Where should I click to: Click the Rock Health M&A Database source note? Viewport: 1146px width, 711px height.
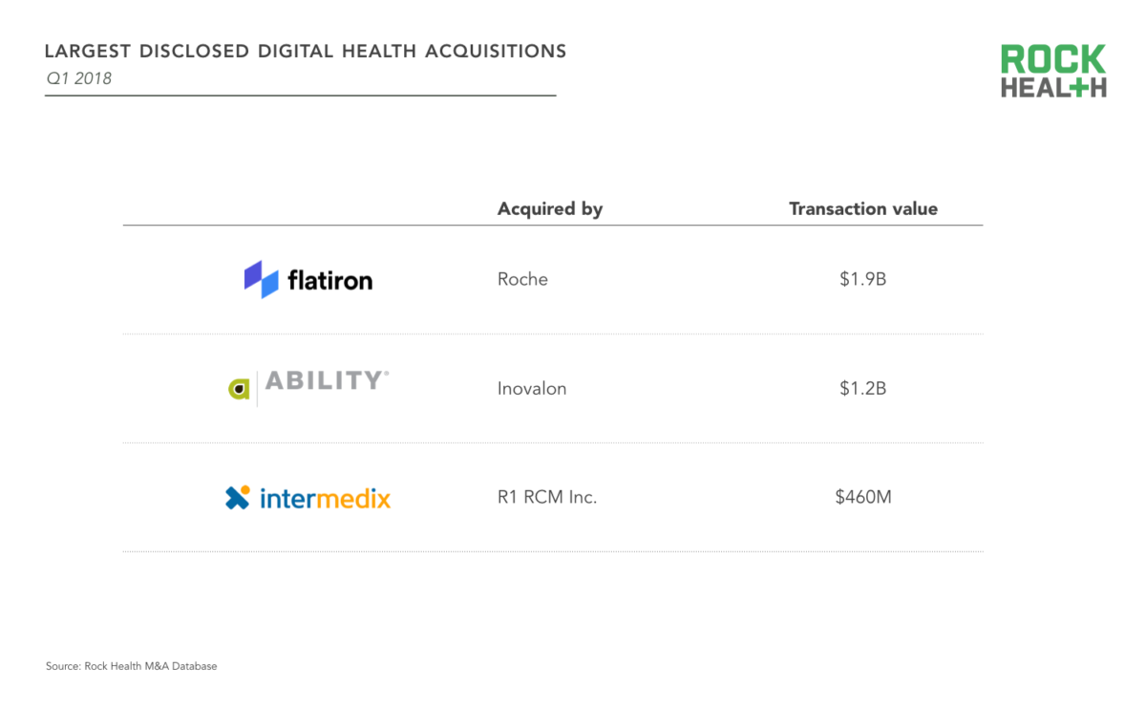[x=131, y=666]
